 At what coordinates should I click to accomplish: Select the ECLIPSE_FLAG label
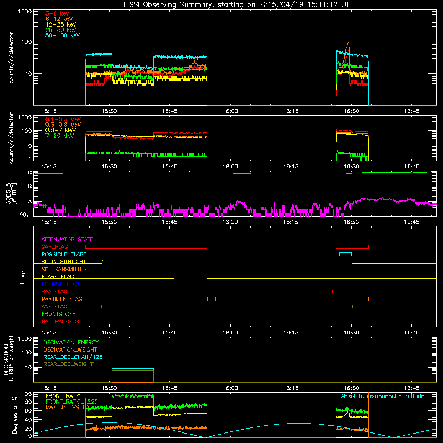click(60, 284)
